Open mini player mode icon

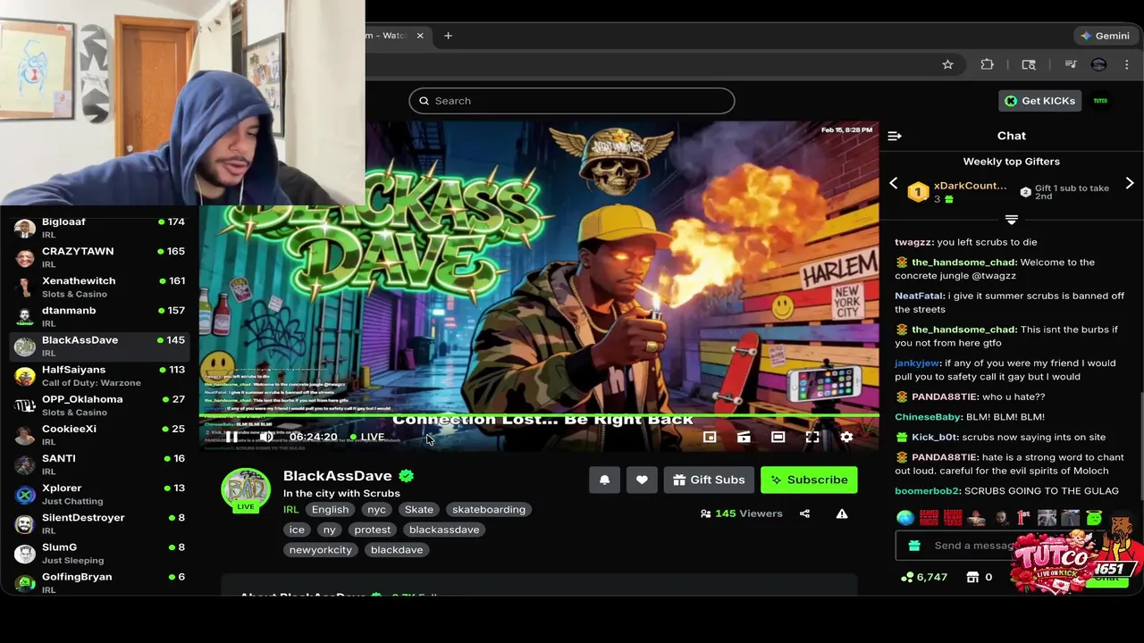710,437
